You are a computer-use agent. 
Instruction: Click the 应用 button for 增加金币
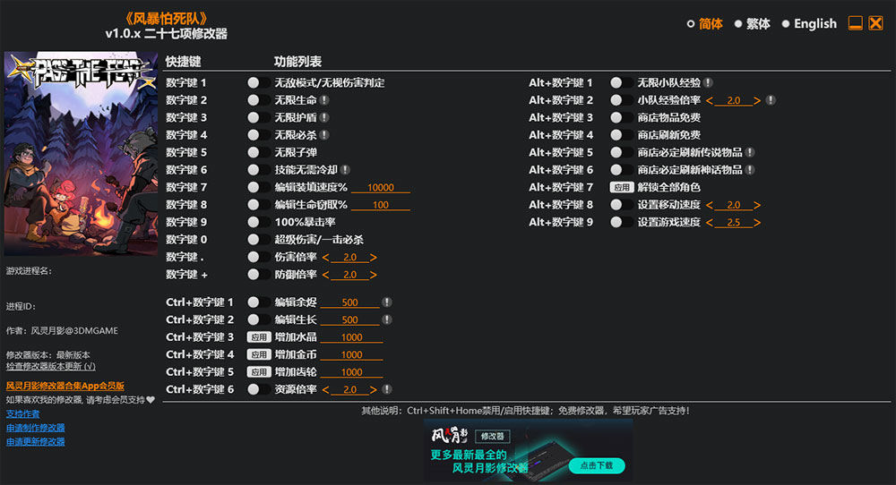tap(259, 354)
